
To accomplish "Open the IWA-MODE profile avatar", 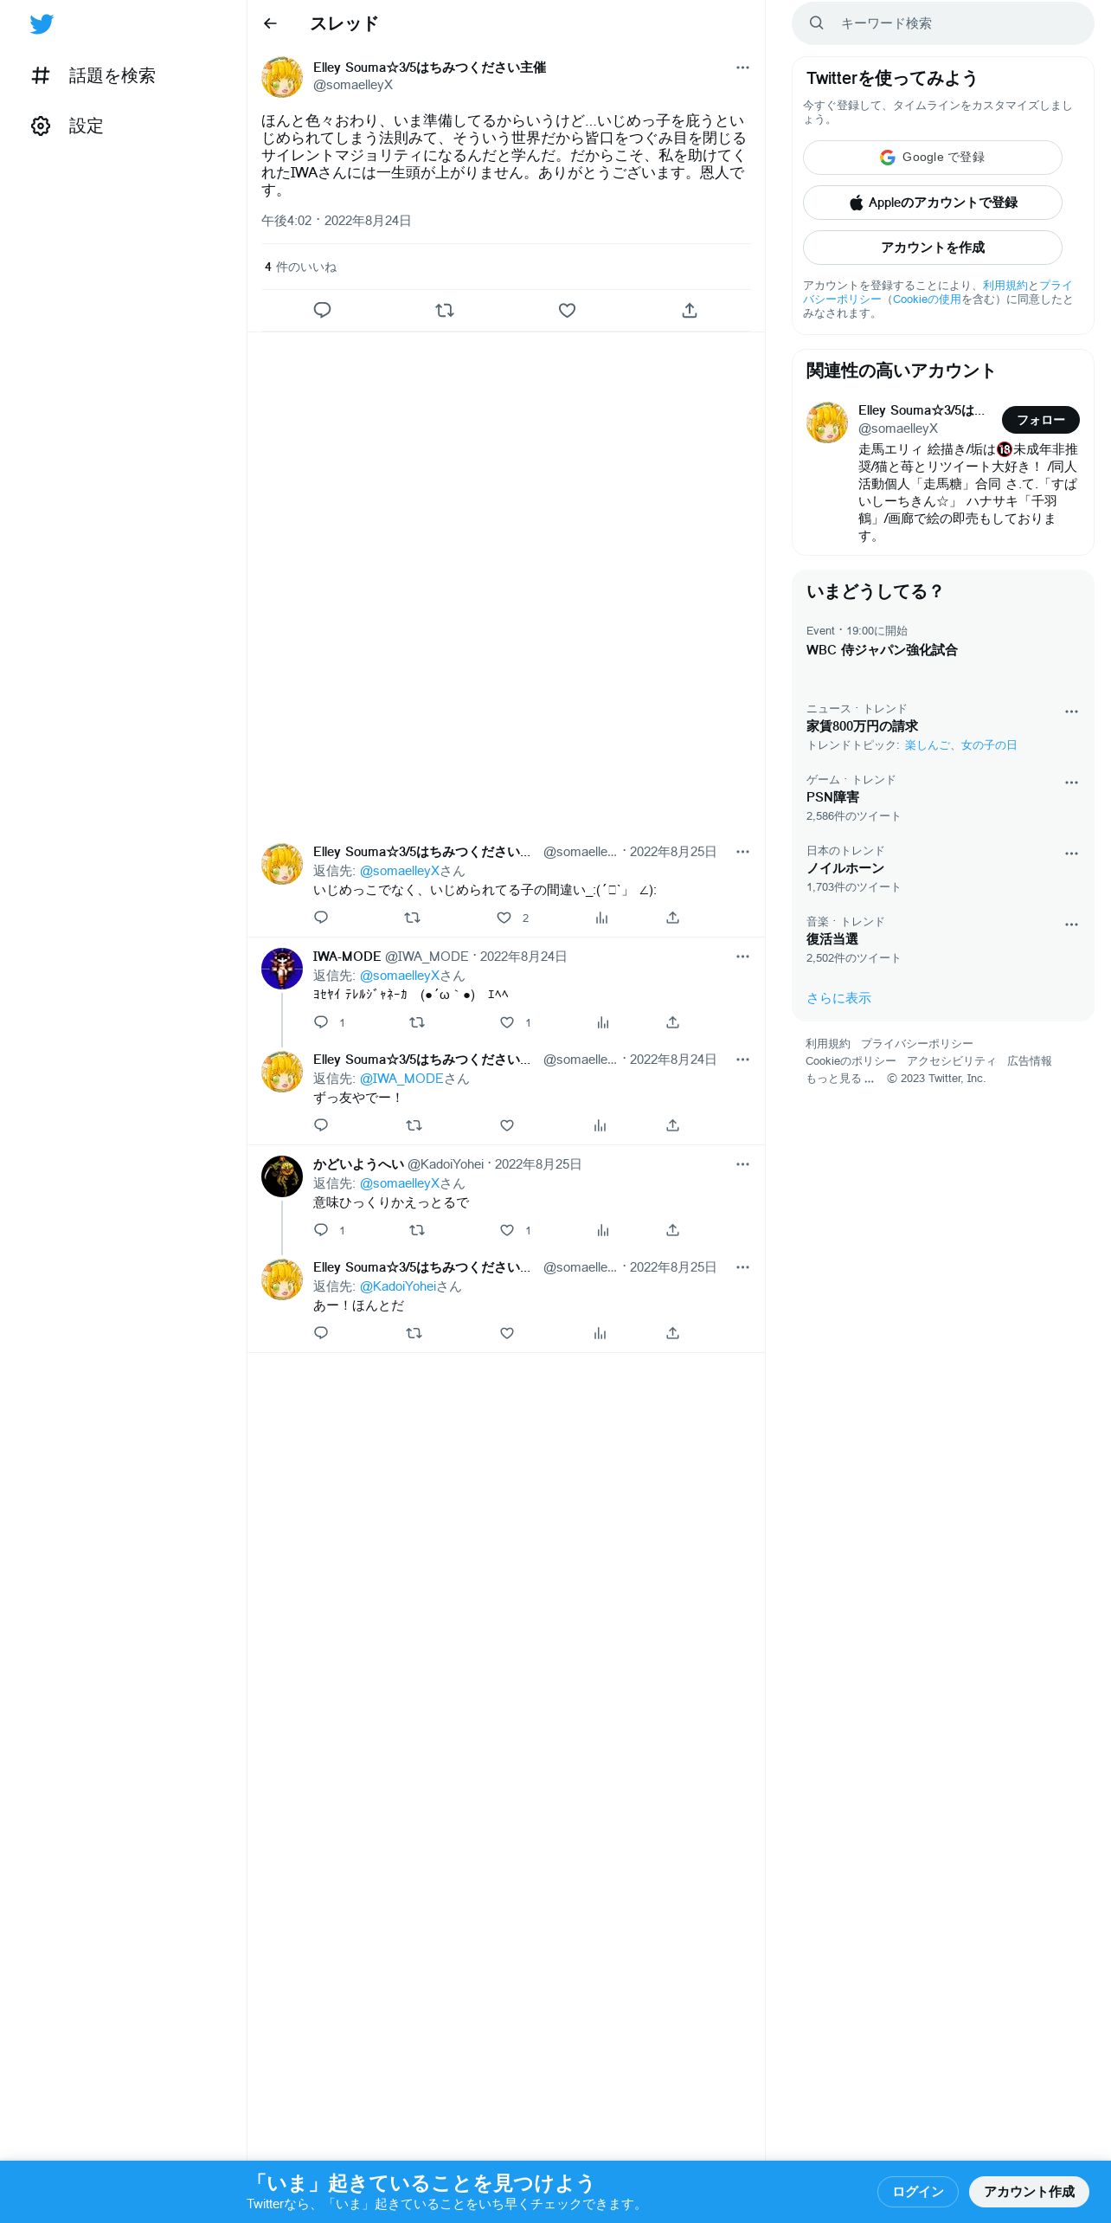I will point(282,969).
